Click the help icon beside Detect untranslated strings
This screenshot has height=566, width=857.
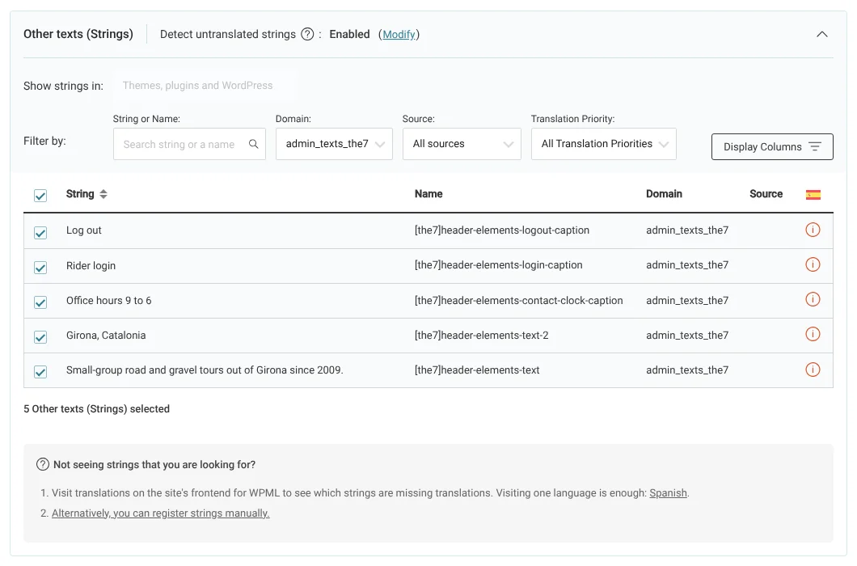(308, 35)
